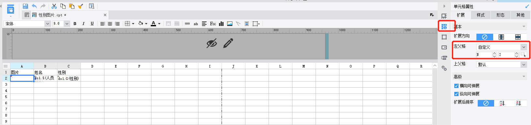Screen dimensions: 531x125
Task: Insert a chart in the cell
Action: point(221,24)
